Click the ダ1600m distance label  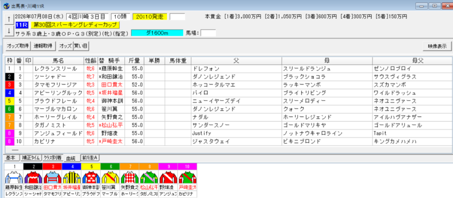(x=157, y=33)
